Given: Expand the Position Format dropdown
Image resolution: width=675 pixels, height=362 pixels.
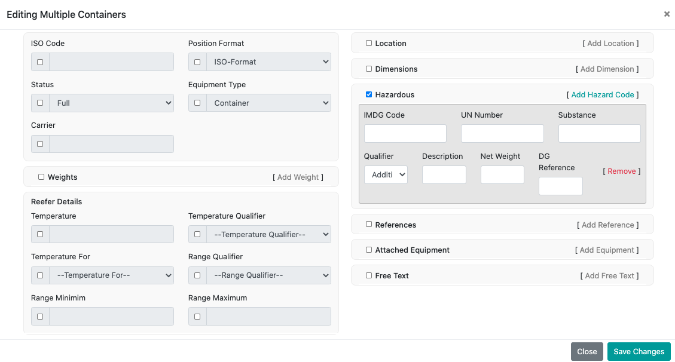Looking at the screenshot, I should (x=268, y=62).
